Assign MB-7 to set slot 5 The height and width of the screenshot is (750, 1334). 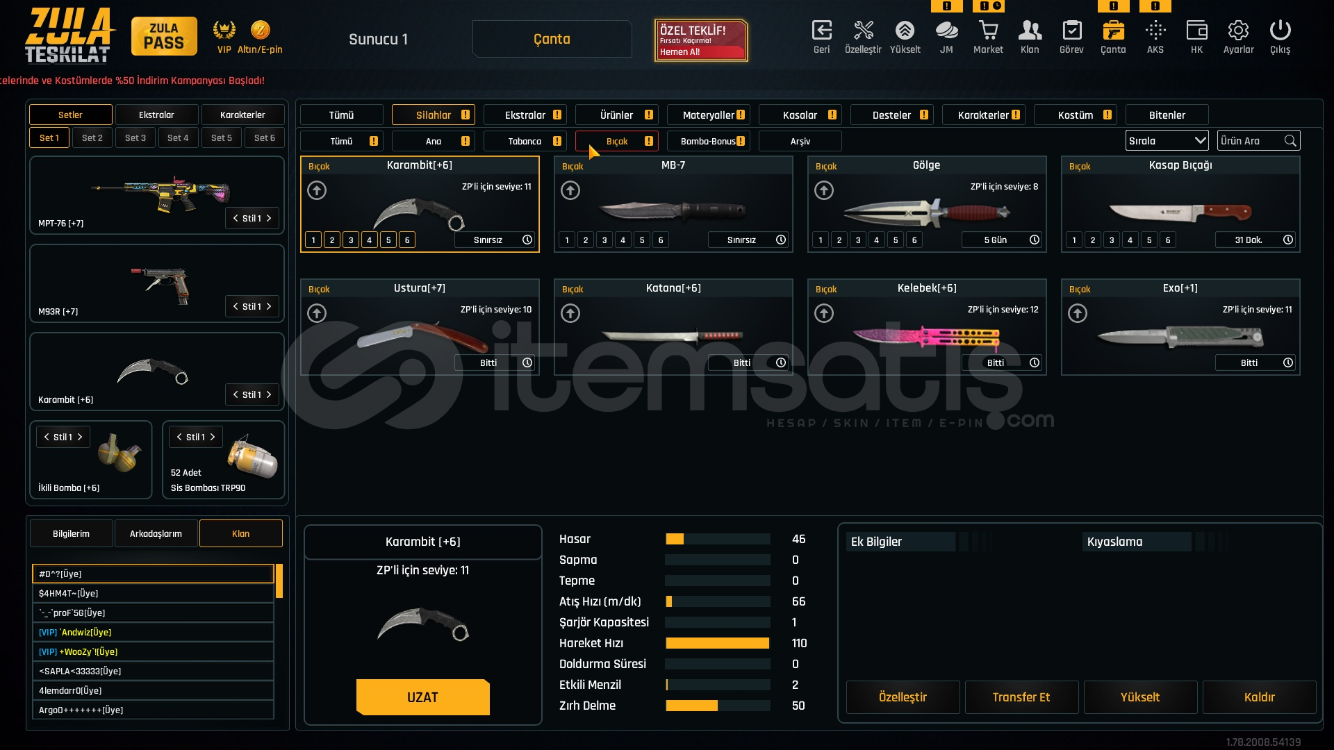click(642, 240)
